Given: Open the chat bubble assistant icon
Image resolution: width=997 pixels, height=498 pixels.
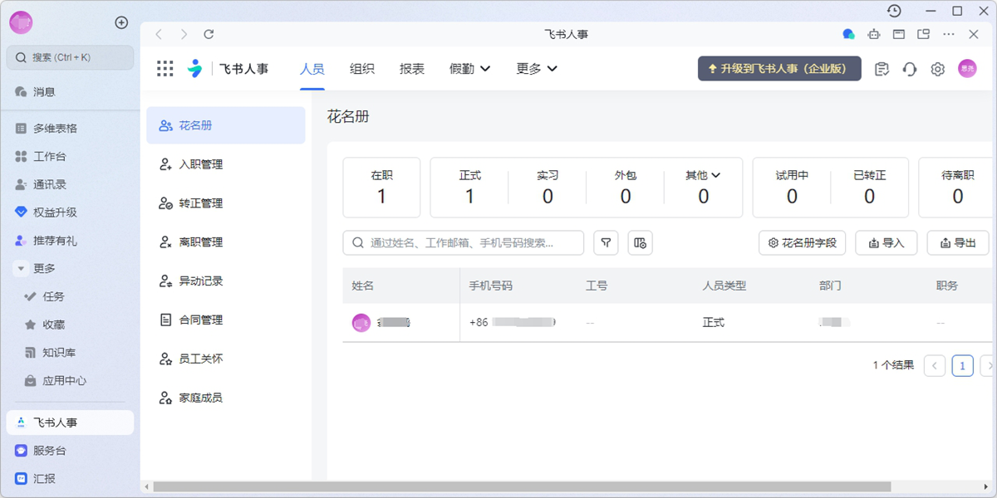Looking at the screenshot, I should coord(848,34).
